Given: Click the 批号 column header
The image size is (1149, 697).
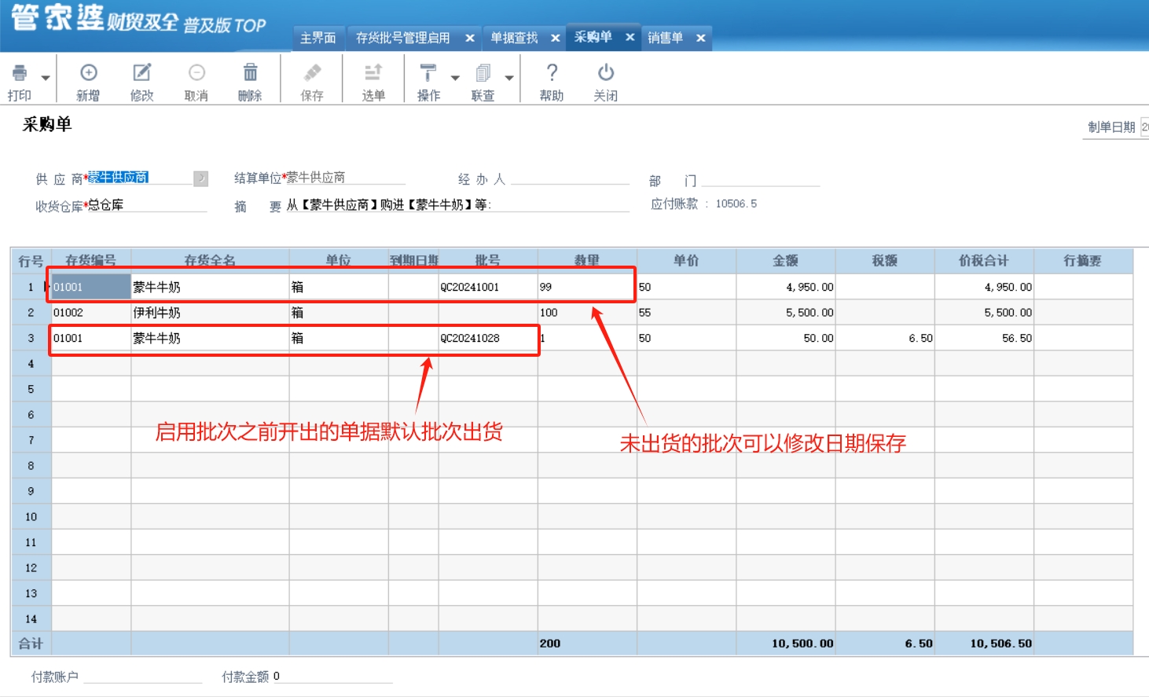Looking at the screenshot, I should 488,261.
